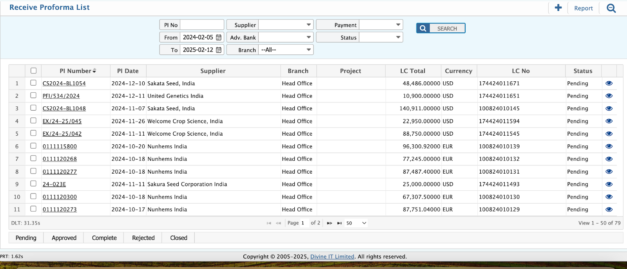Open PI number link 0111120300
627x269 pixels.
[60, 197]
